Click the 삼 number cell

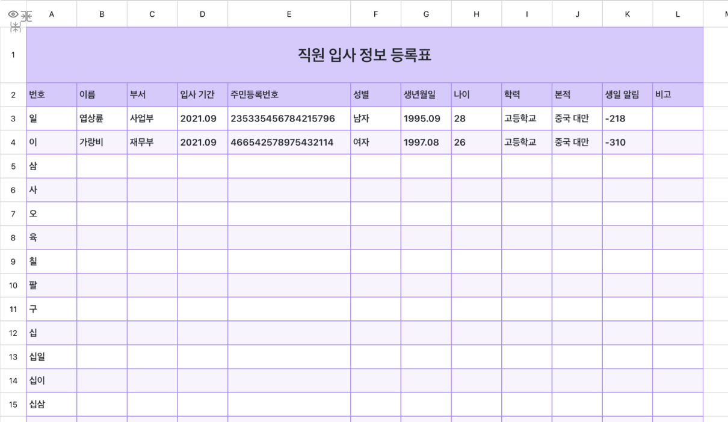[52, 166]
